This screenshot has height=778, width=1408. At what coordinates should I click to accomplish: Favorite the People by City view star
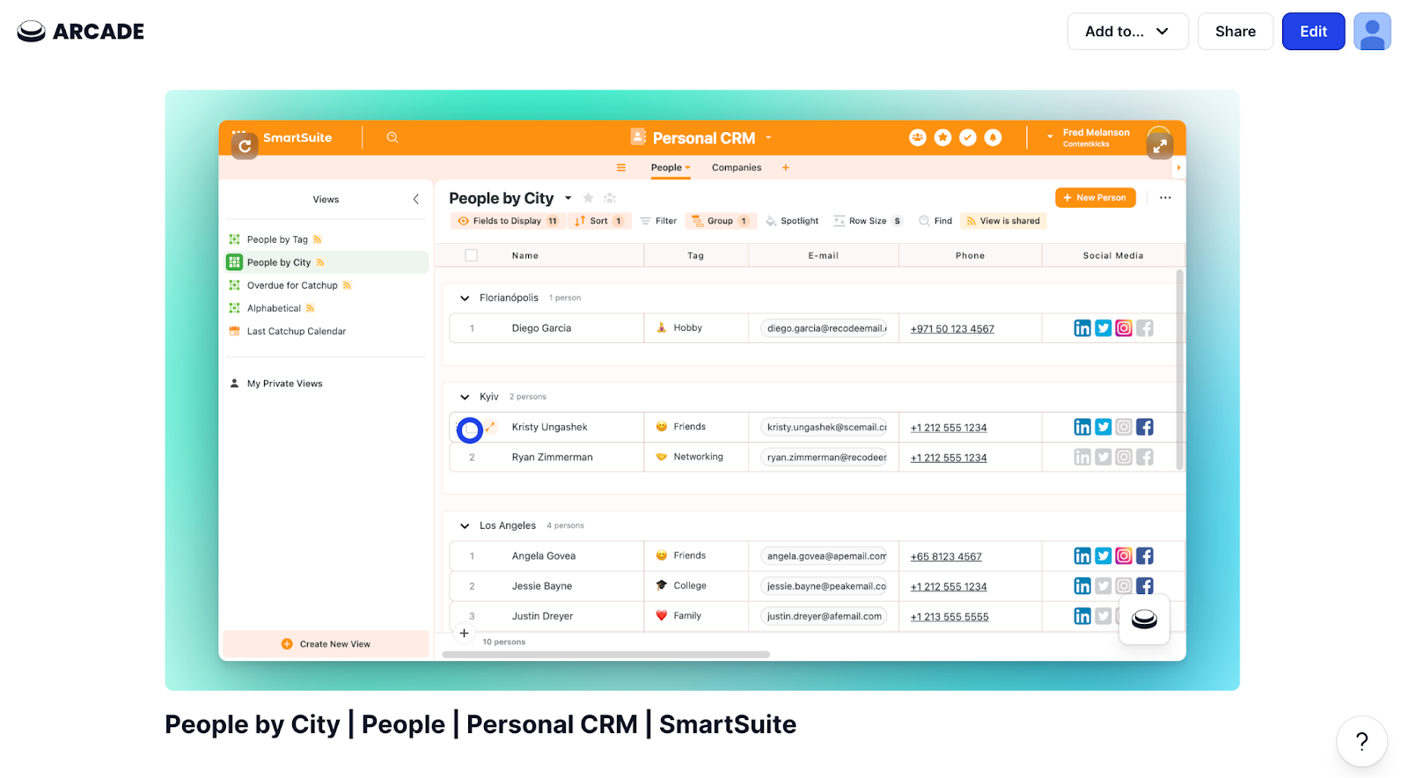click(588, 198)
